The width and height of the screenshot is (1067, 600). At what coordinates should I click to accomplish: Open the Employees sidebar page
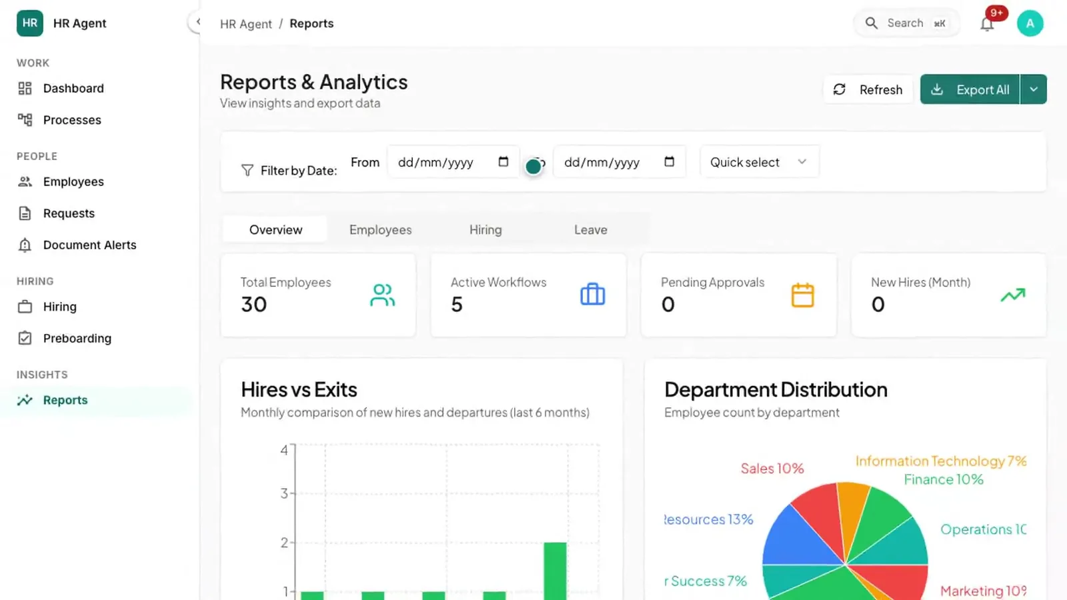(97, 182)
